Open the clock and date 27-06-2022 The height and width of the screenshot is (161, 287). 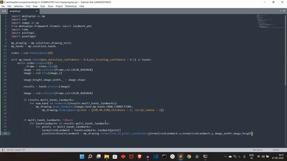click(278, 157)
